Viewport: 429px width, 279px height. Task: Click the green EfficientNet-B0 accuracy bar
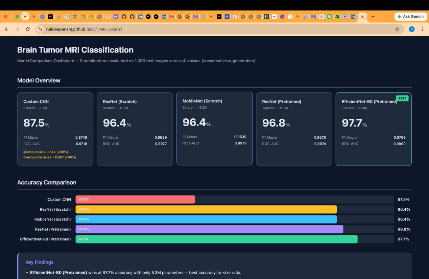click(x=216, y=239)
